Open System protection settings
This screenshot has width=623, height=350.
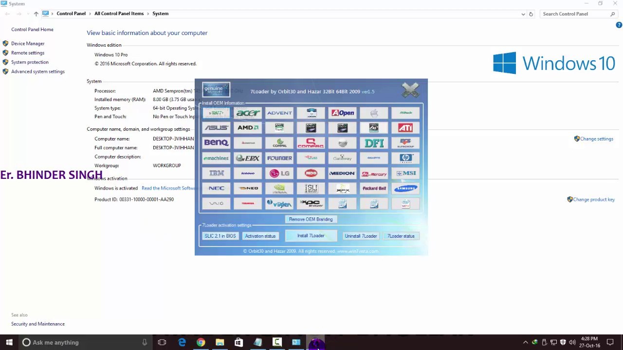point(30,62)
